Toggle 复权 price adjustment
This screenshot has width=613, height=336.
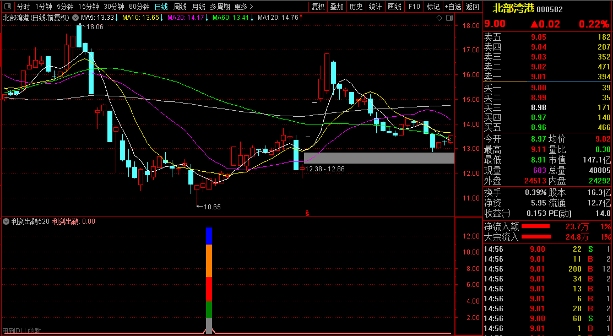point(318,7)
